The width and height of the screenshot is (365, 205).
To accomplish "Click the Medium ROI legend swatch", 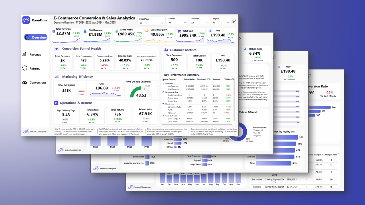I will click(x=254, y=130).
